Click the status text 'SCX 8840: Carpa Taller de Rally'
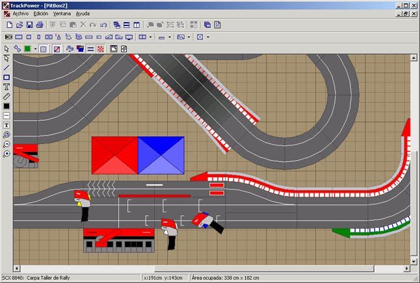Viewport: 420px width, 283px height. tap(36, 278)
